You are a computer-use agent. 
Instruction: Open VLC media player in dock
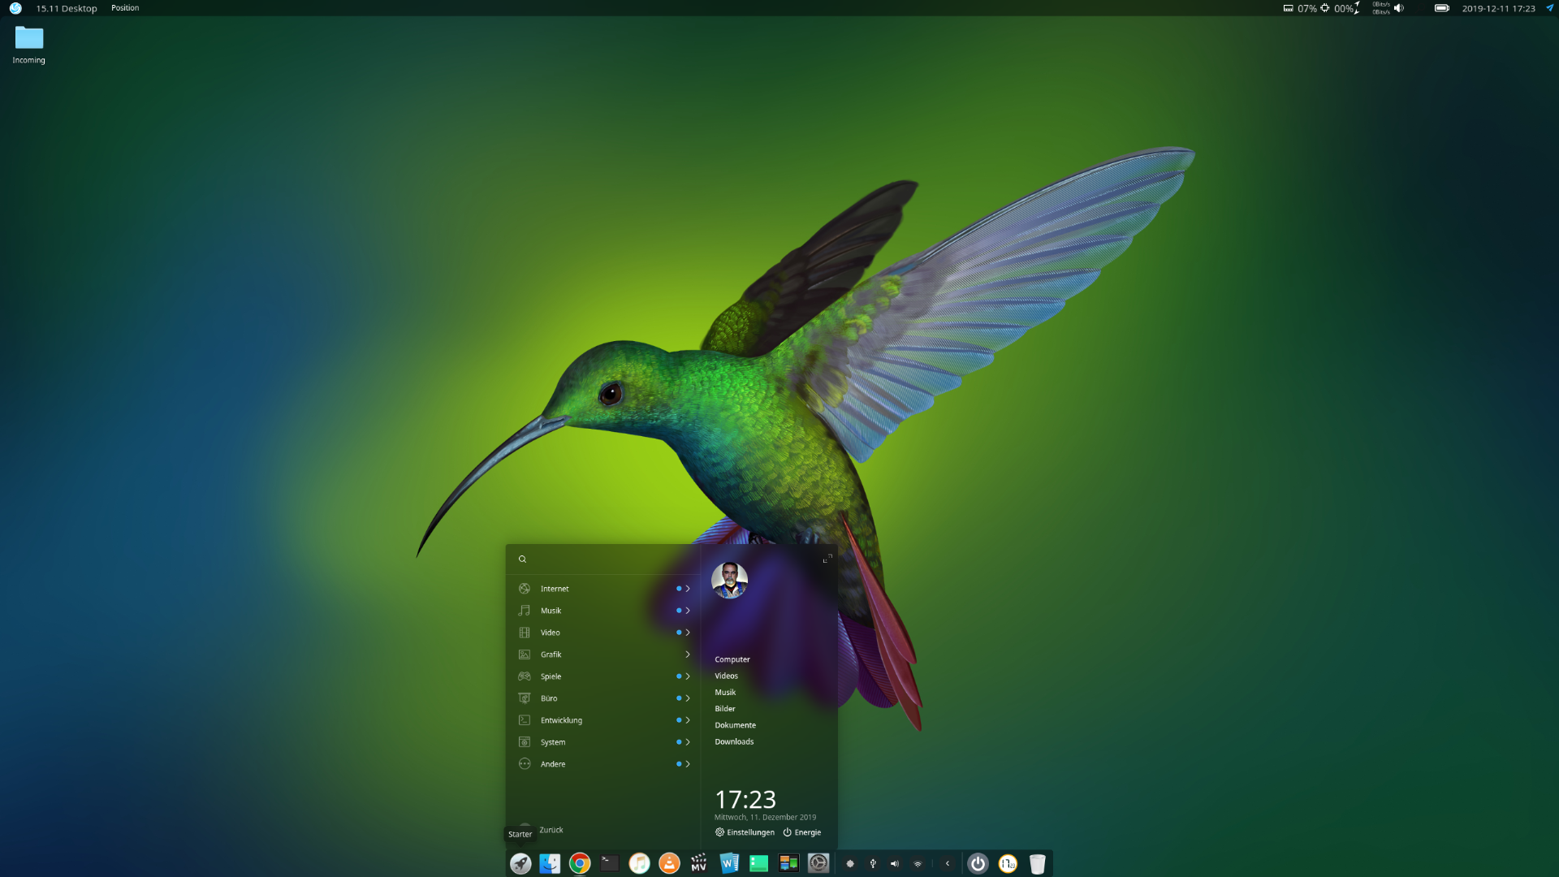pos(669,863)
